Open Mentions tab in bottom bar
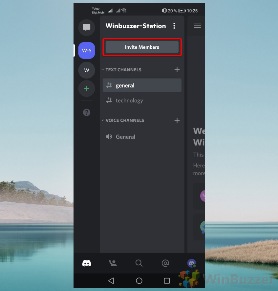This screenshot has width=278, height=291. [165, 263]
